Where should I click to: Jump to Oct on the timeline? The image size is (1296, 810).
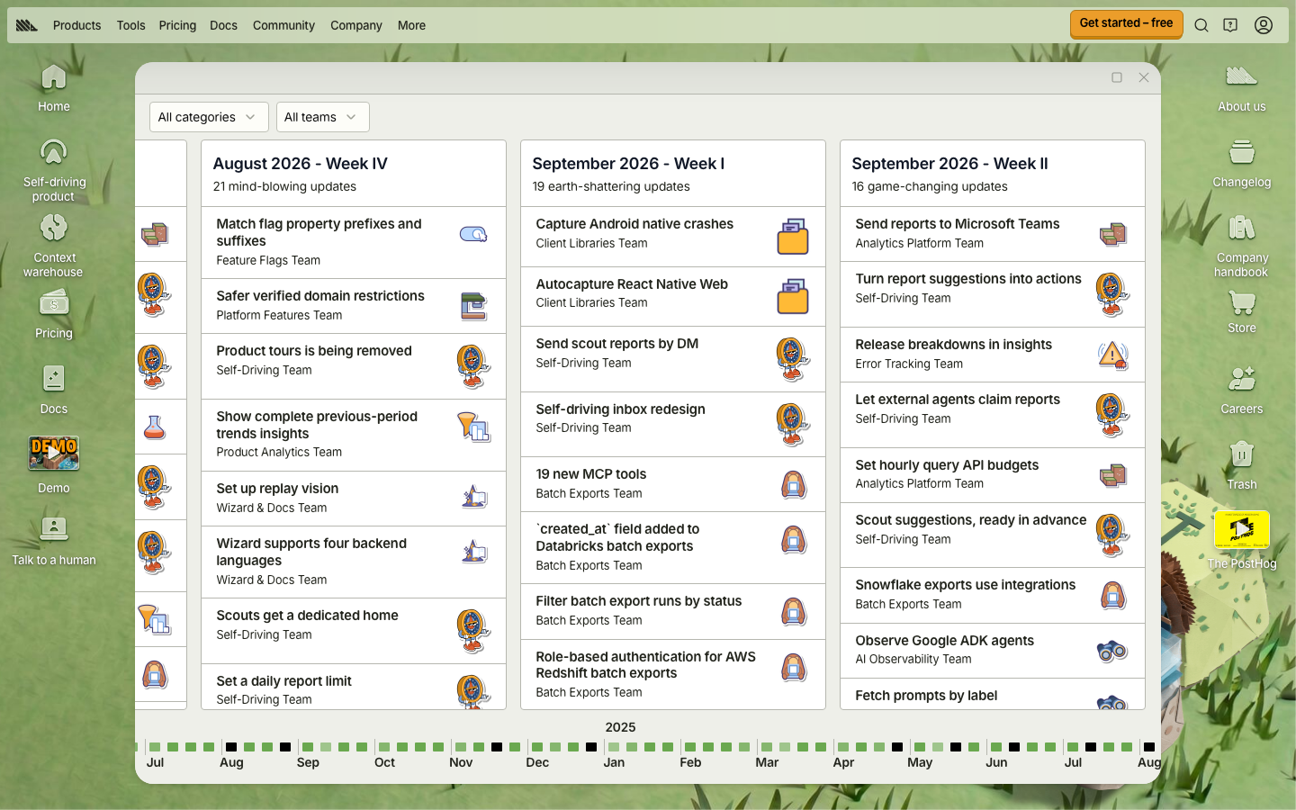[x=384, y=762]
